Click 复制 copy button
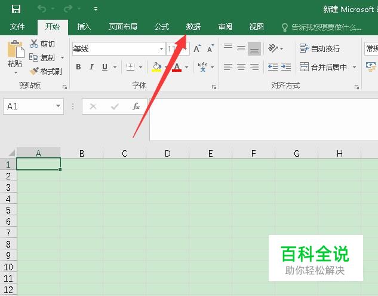 coord(42,57)
